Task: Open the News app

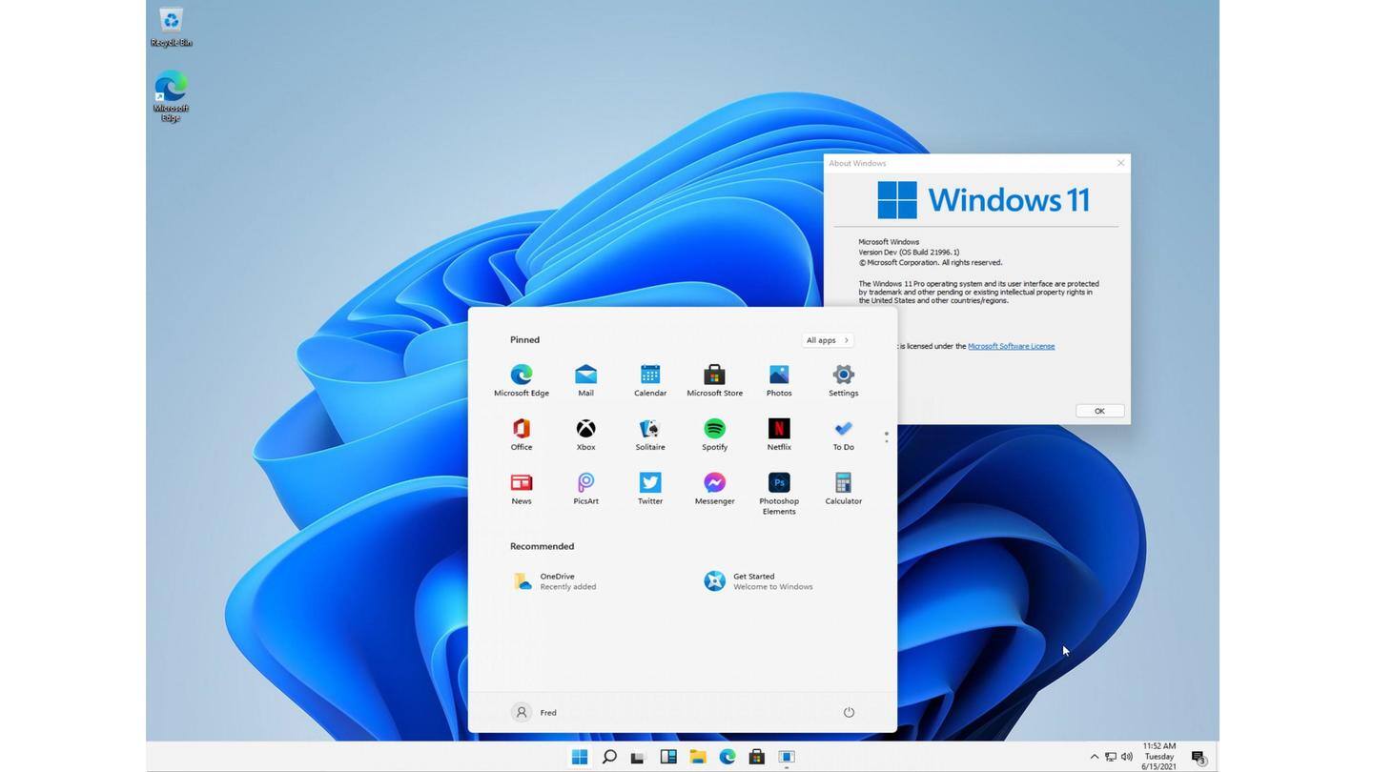Action: pyautogui.click(x=522, y=489)
